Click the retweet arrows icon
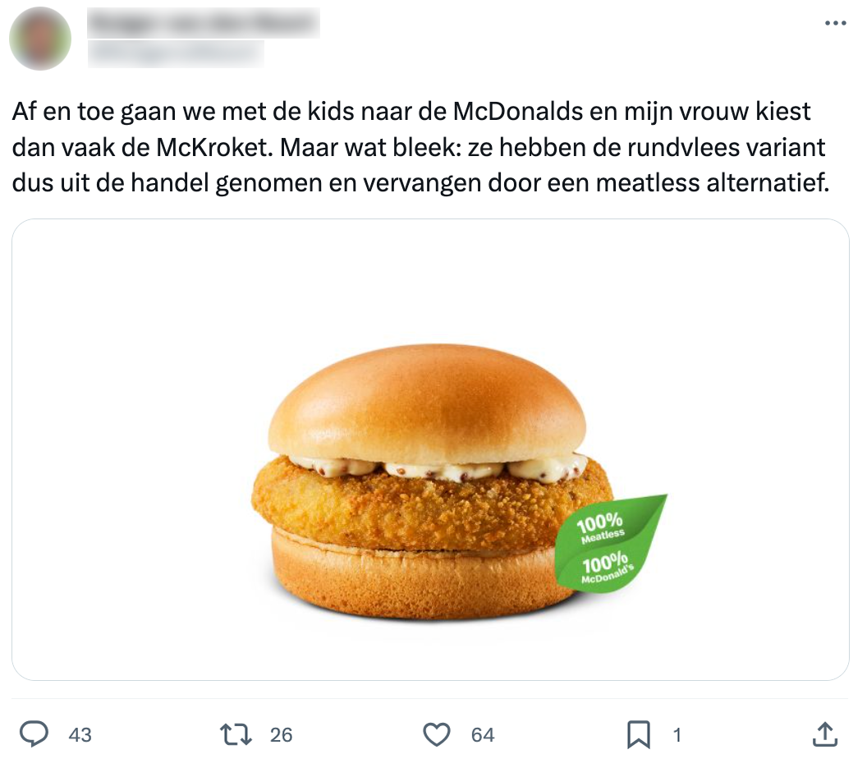This screenshot has height=768, width=867. click(x=236, y=734)
